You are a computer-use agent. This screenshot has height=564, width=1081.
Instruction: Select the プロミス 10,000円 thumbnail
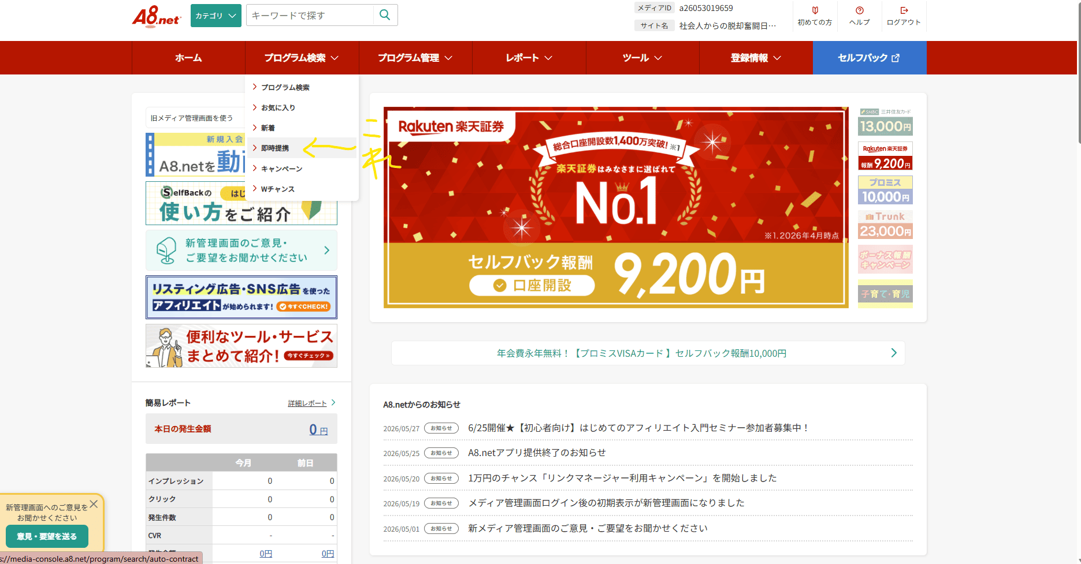[x=885, y=190]
